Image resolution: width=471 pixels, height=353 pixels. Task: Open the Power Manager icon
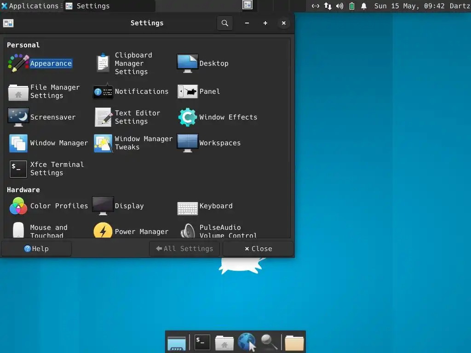click(x=103, y=231)
